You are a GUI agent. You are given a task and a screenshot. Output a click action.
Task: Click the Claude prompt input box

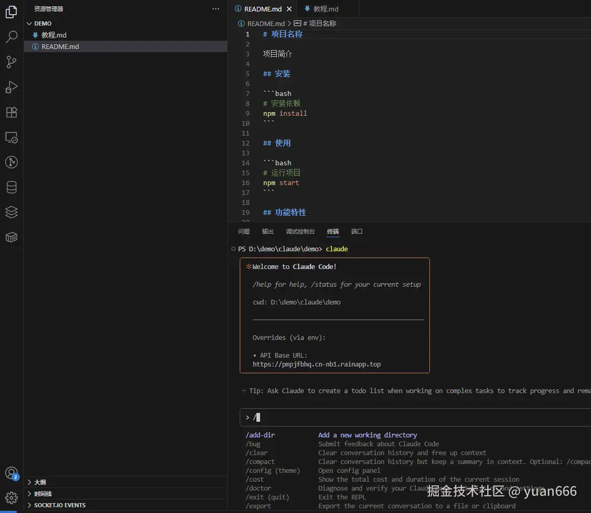point(415,417)
